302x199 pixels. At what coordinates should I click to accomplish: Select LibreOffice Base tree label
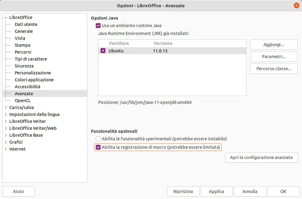point(26,135)
